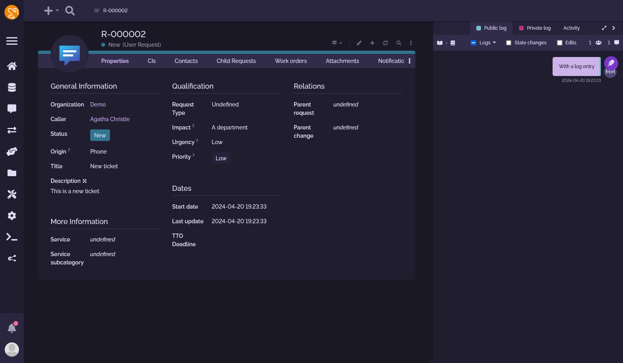Click the open-book expand entries icon
Image resolution: width=623 pixels, height=363 pixels.
pos(440,43)
